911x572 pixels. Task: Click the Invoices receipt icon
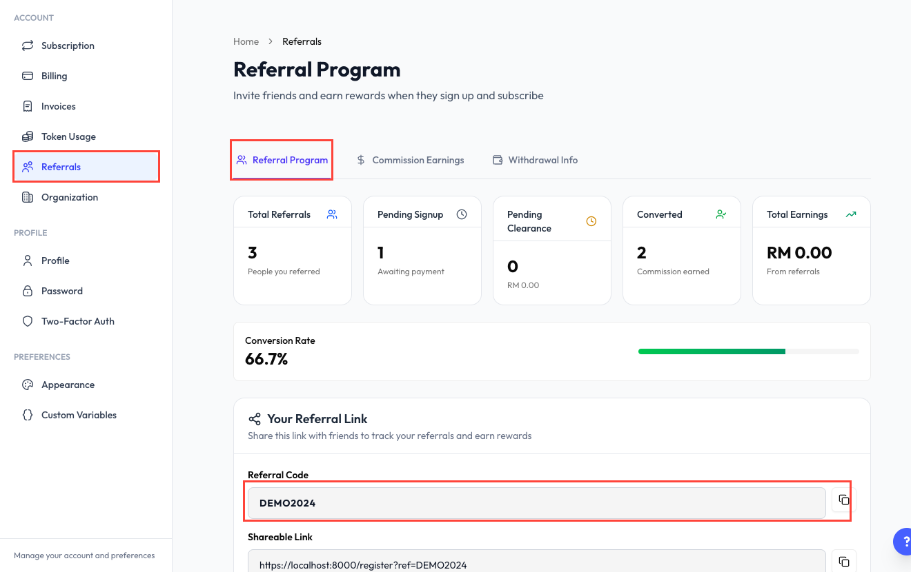[x=28, y=106]
